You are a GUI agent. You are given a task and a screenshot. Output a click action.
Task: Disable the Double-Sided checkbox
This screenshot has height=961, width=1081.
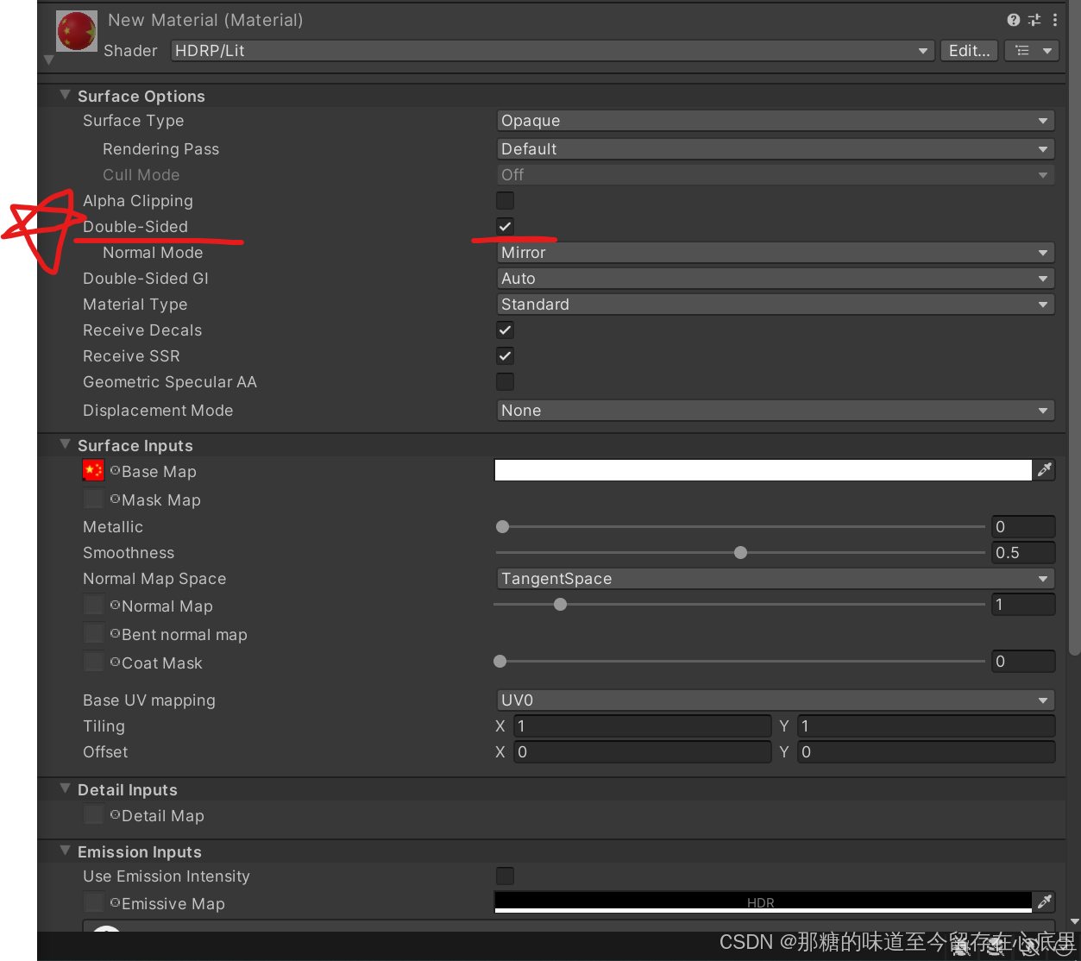505,226
